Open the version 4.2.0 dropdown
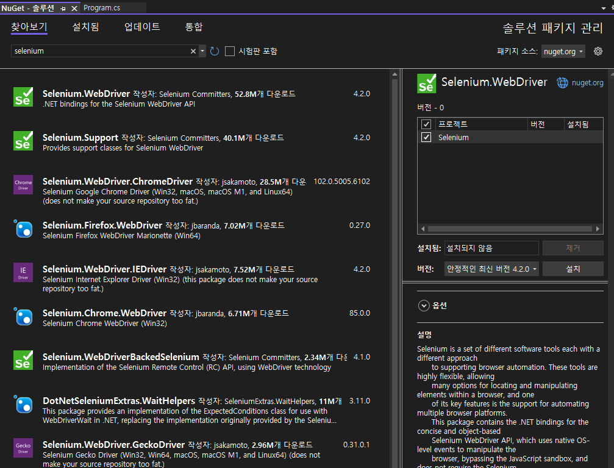 coord(491,269)
